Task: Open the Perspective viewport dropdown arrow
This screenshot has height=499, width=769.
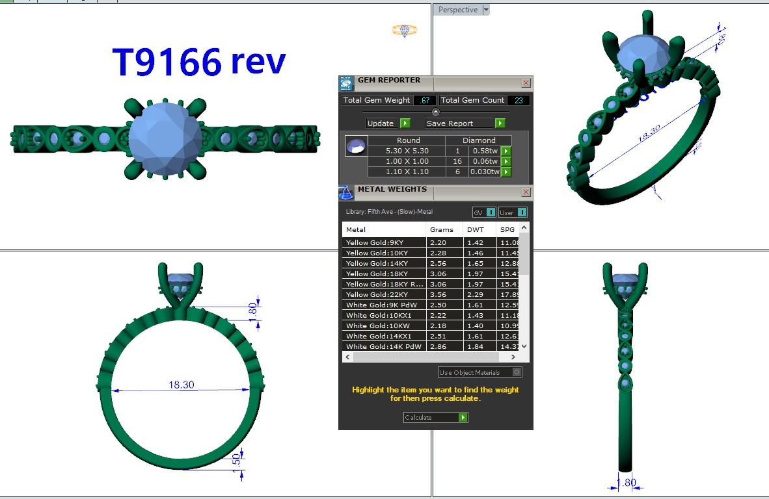Action: coord(486,10)
